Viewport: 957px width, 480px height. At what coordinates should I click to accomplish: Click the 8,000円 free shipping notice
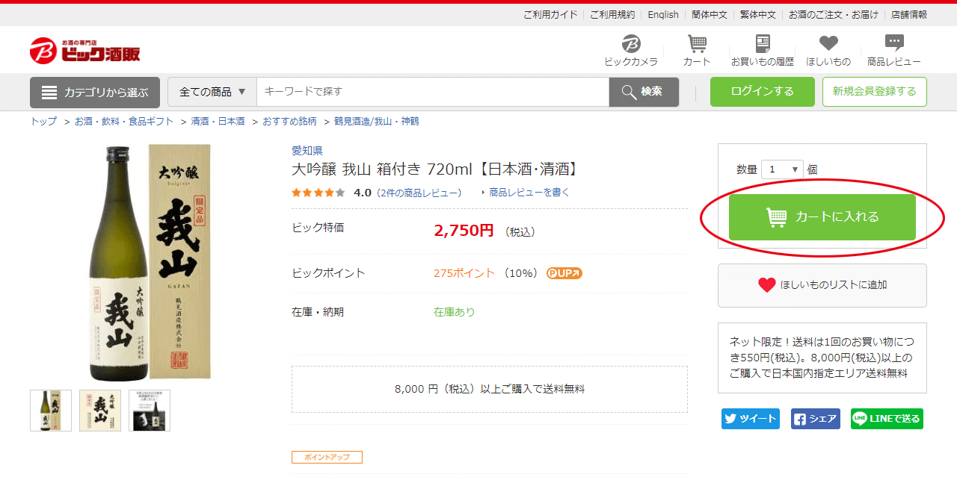click(x=490, y=389)
